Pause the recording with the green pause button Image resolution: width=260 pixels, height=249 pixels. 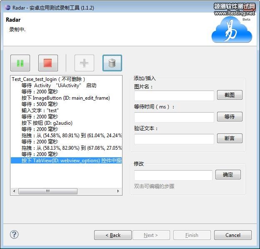(20, 63)
